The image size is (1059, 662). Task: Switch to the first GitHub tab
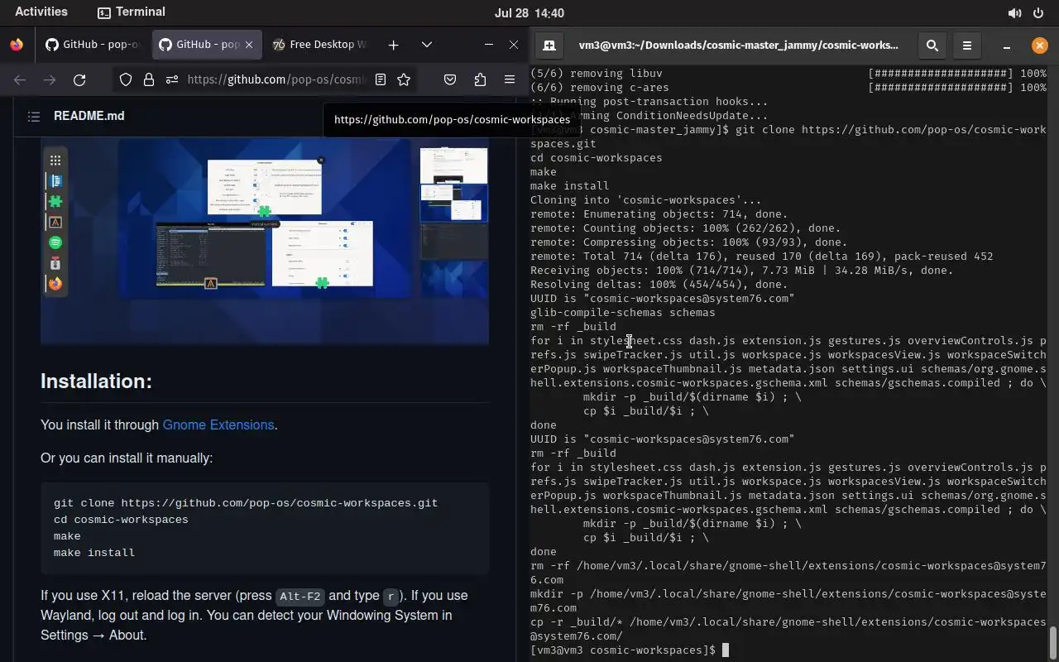[x=93, y=45]
